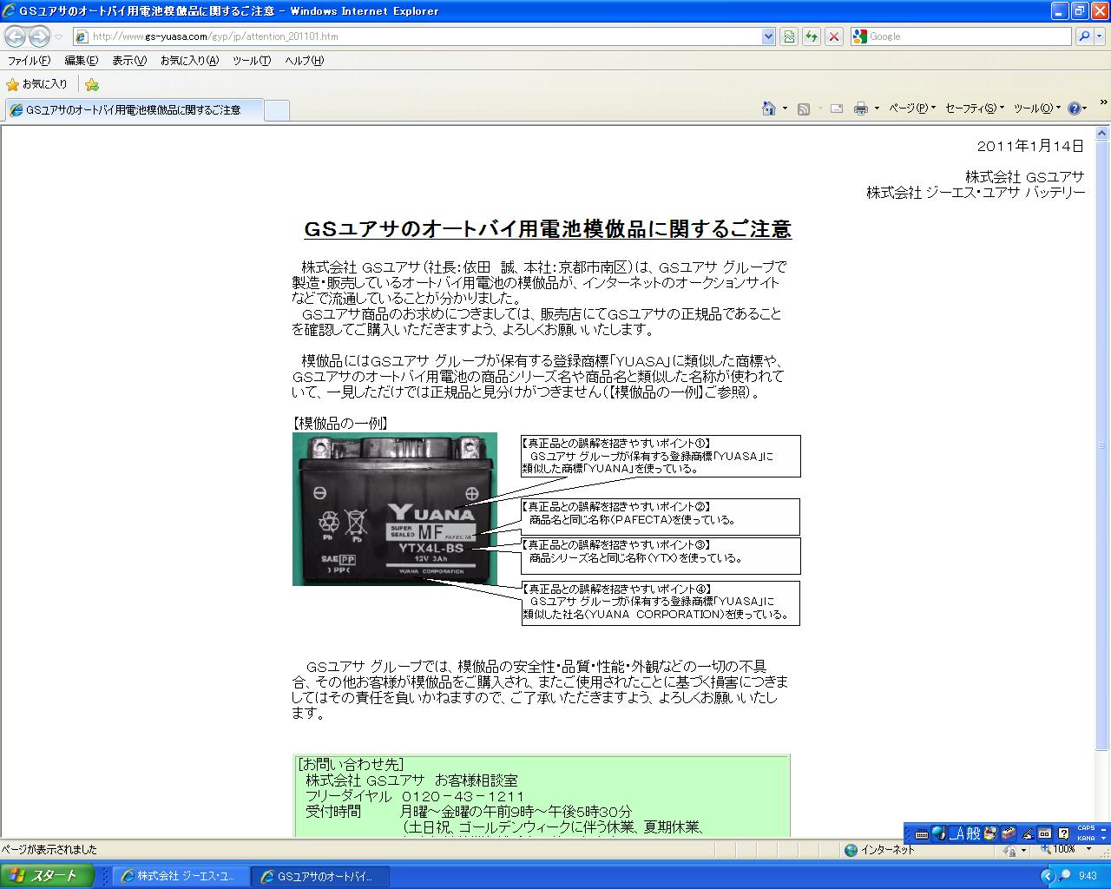This screenshot has width=1111, height=889.
Task: Click the IME globe input method icon
Action: tap(938, 834)
